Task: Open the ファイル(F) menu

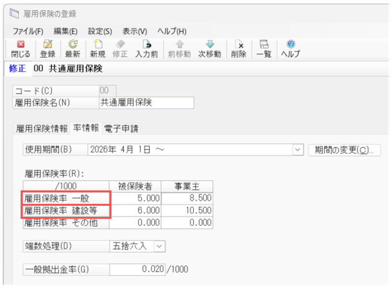Action: (28, 31)
